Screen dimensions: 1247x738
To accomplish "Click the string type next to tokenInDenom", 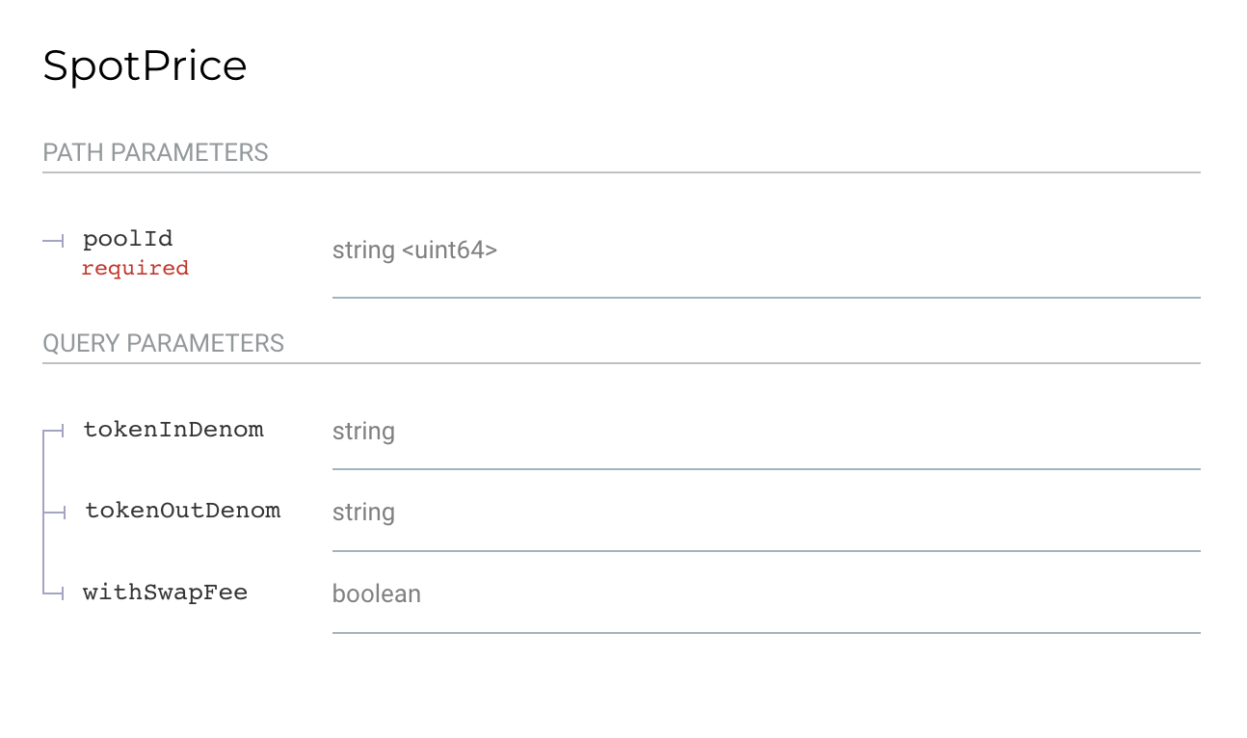I will (363, 431).
